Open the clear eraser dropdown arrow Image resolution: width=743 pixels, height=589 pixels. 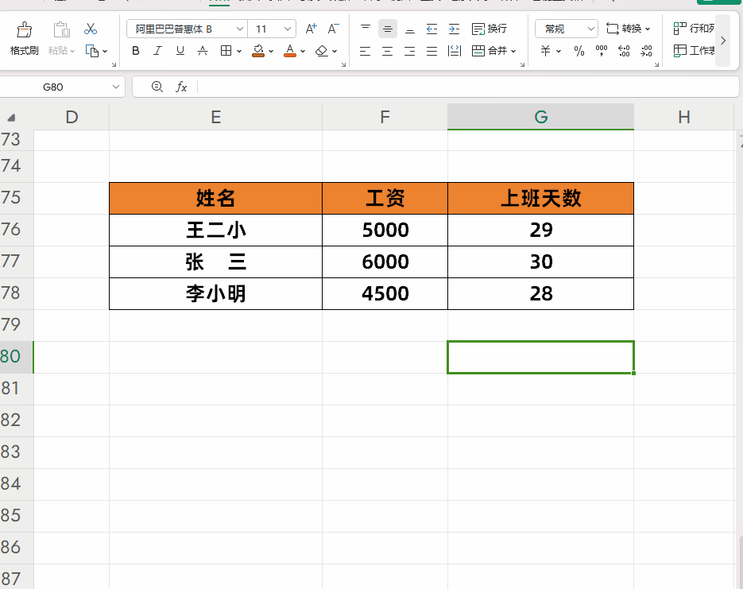point(335,51)
